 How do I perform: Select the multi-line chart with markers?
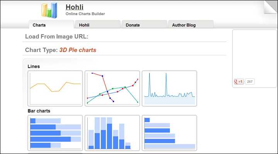pos(112,89)
